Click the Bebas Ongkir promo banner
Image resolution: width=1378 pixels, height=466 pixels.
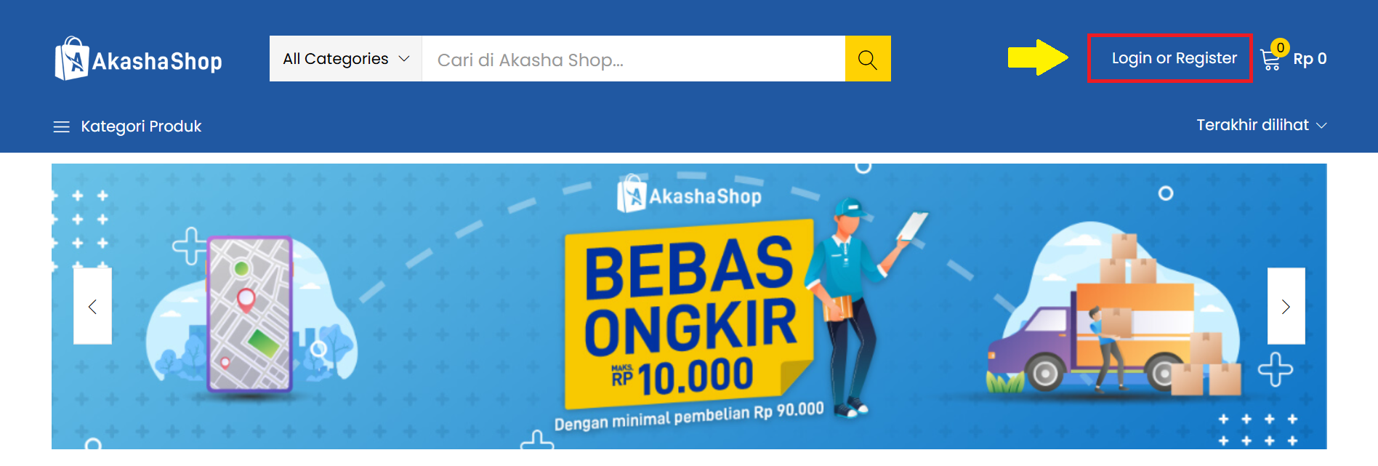click(x=689, y=306)
